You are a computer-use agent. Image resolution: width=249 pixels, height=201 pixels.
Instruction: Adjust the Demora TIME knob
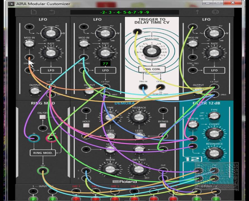point(110,117)
